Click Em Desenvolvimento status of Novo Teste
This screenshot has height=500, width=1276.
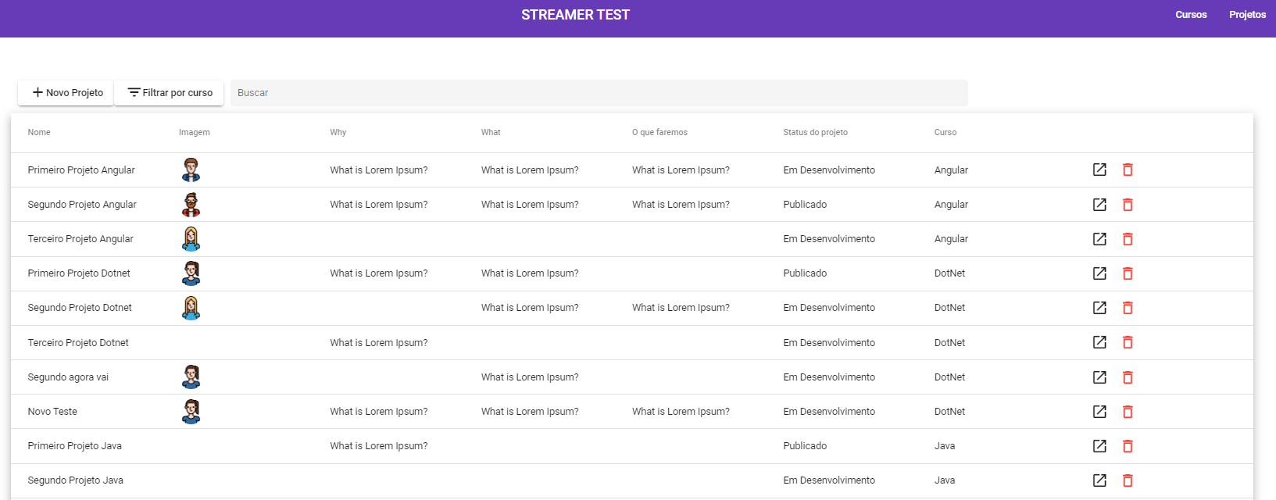pos(829,411)
